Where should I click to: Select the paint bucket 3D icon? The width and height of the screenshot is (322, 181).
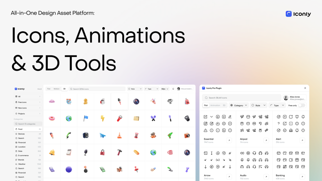coord(103,101)
